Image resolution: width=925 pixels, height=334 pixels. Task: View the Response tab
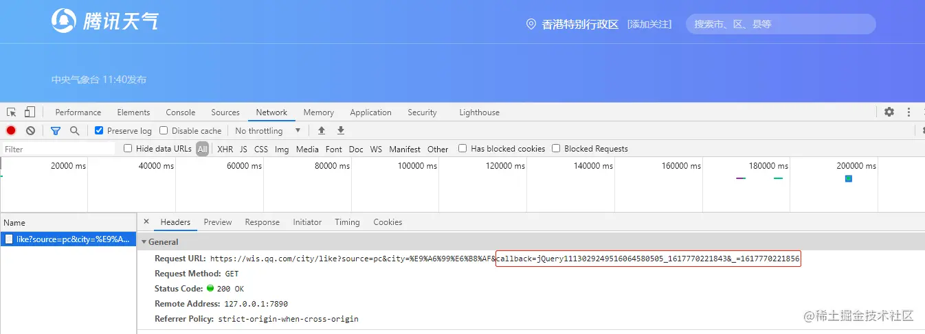click(263, 222)
